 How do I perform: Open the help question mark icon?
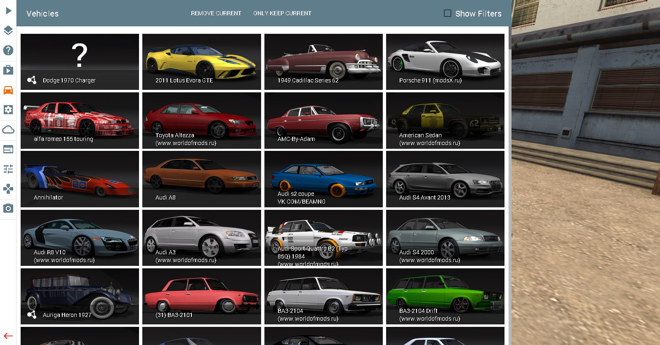(8, 50)
